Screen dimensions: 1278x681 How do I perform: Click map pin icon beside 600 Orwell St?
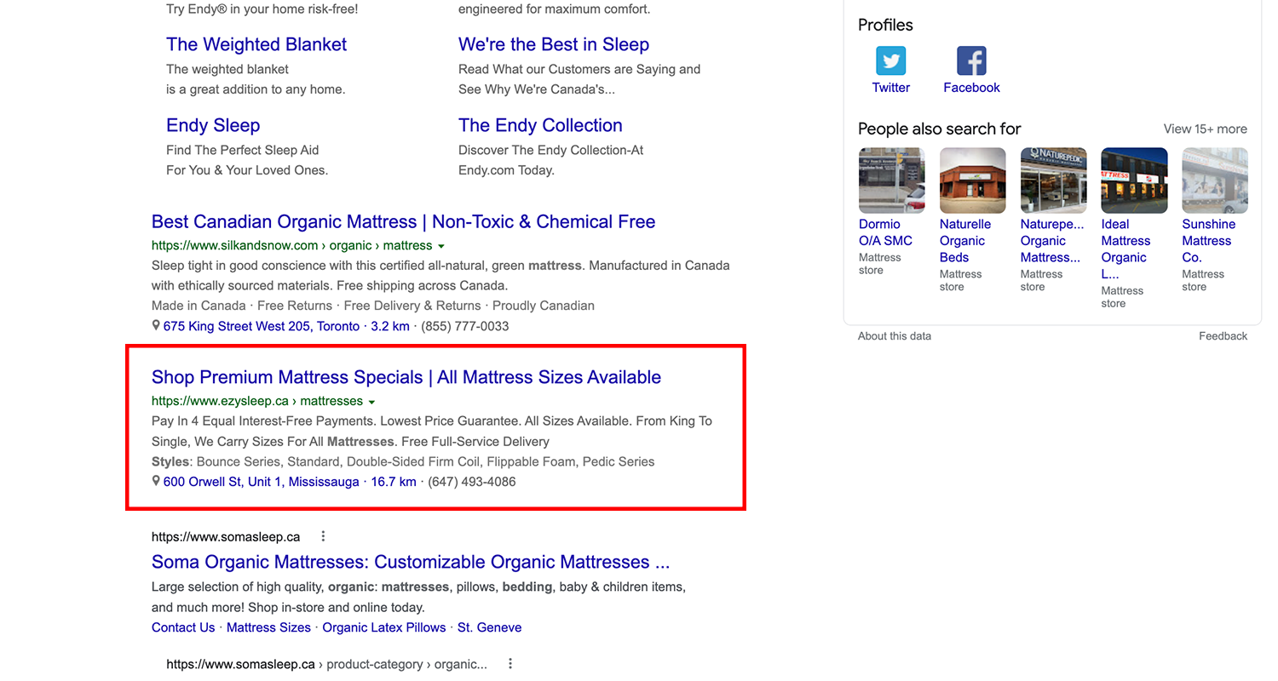pos(156,482)
